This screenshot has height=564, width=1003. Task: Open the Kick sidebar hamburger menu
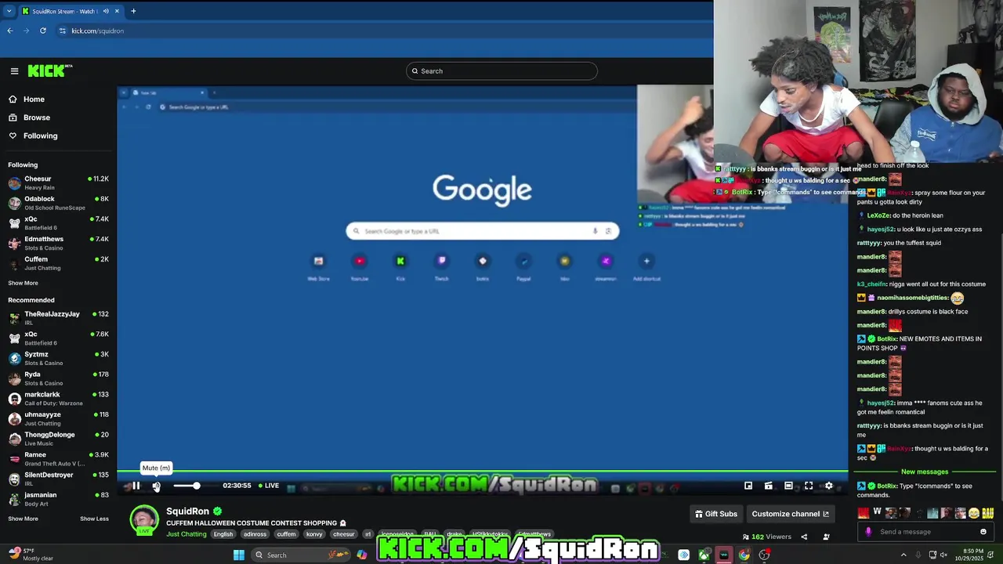[14, 70]
